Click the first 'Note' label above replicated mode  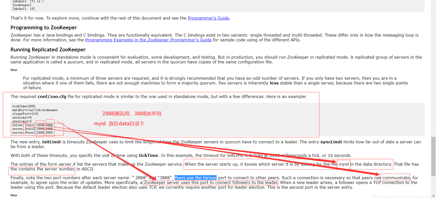(14, 70)
